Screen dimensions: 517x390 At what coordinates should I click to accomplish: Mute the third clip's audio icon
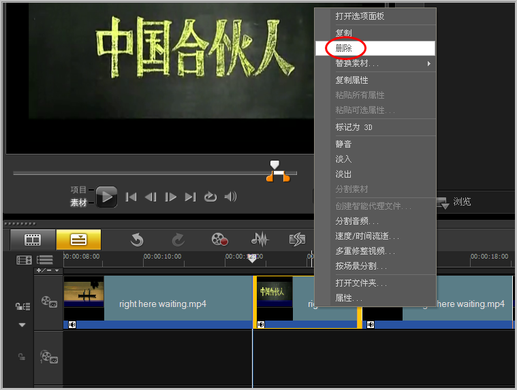(371, 325)
